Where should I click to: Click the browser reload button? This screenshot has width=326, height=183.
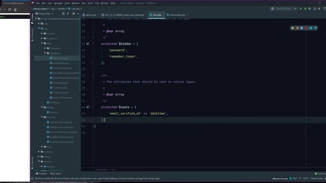pos(10,10)
